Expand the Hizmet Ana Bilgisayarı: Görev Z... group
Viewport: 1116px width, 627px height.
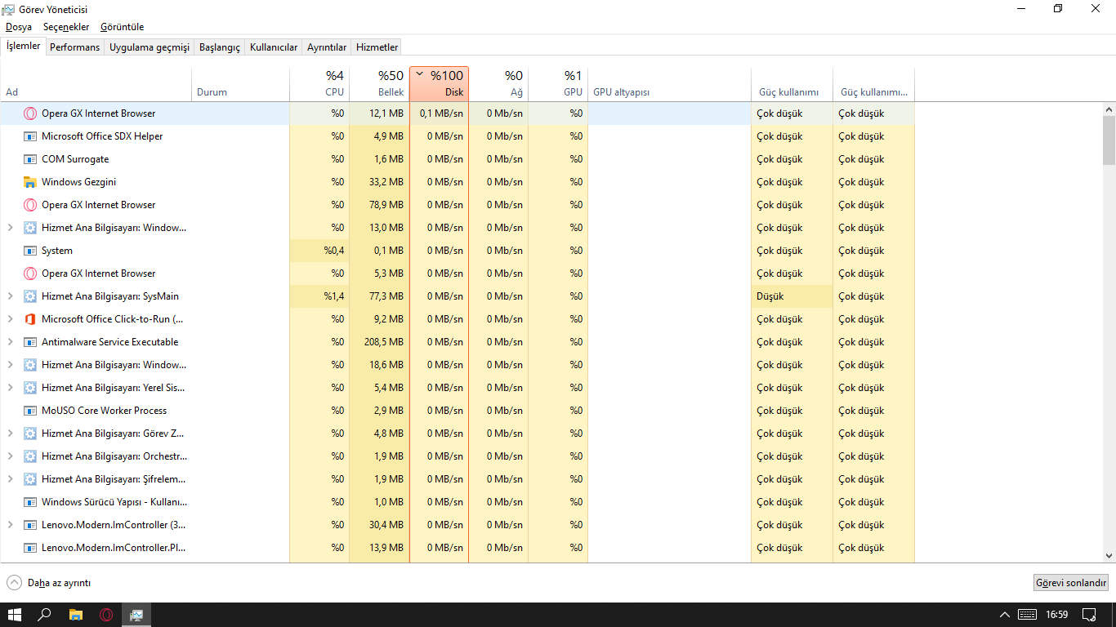(x=10, y=434)
